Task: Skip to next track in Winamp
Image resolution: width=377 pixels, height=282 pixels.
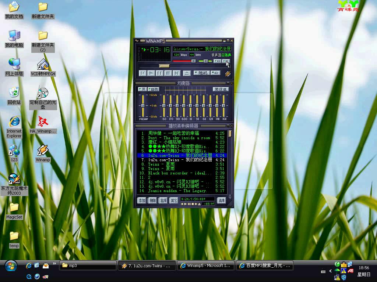Action: (177, 73)
